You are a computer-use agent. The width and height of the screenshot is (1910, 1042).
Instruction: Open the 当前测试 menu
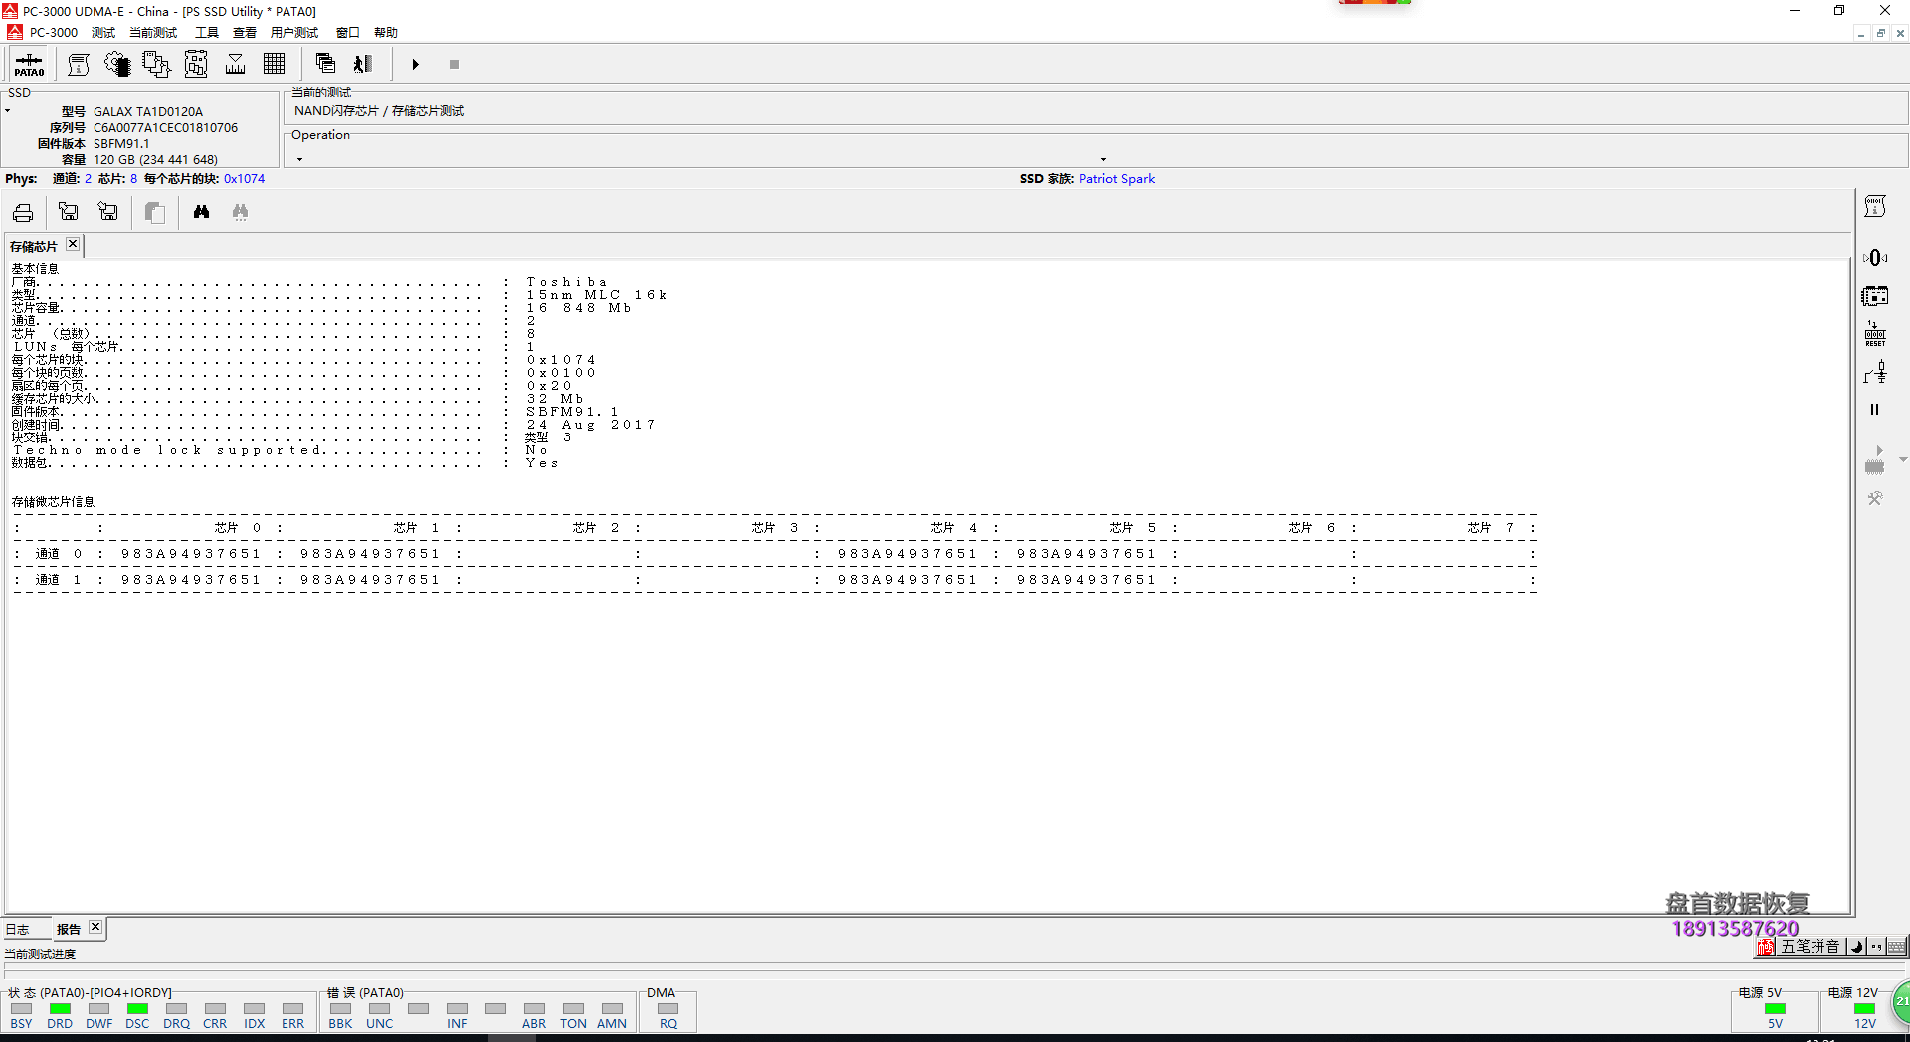click(x=153, y=32)
